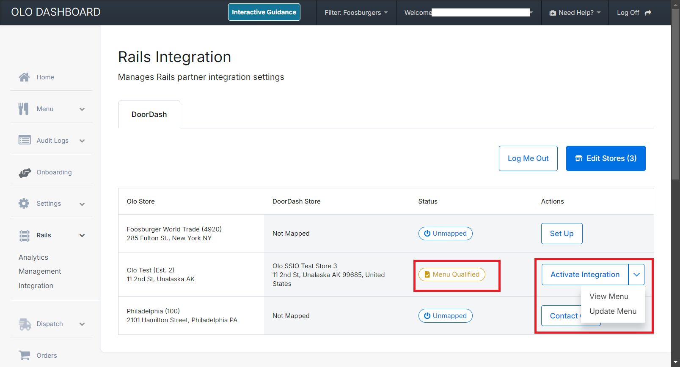Click the Philadelphia (100) store name
680x367 pixels.
point(153,311)
